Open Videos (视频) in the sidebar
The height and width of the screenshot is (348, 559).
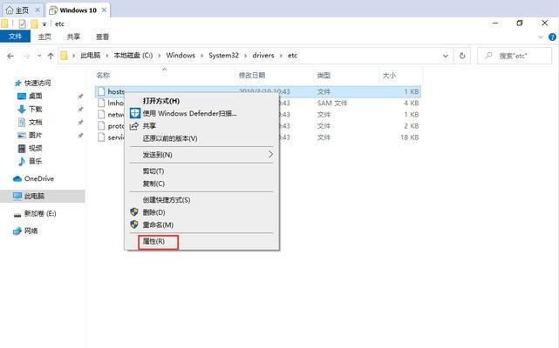35,148
